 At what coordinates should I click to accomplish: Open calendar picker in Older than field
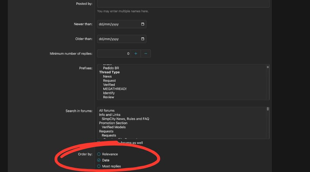[x=143, y=39]
